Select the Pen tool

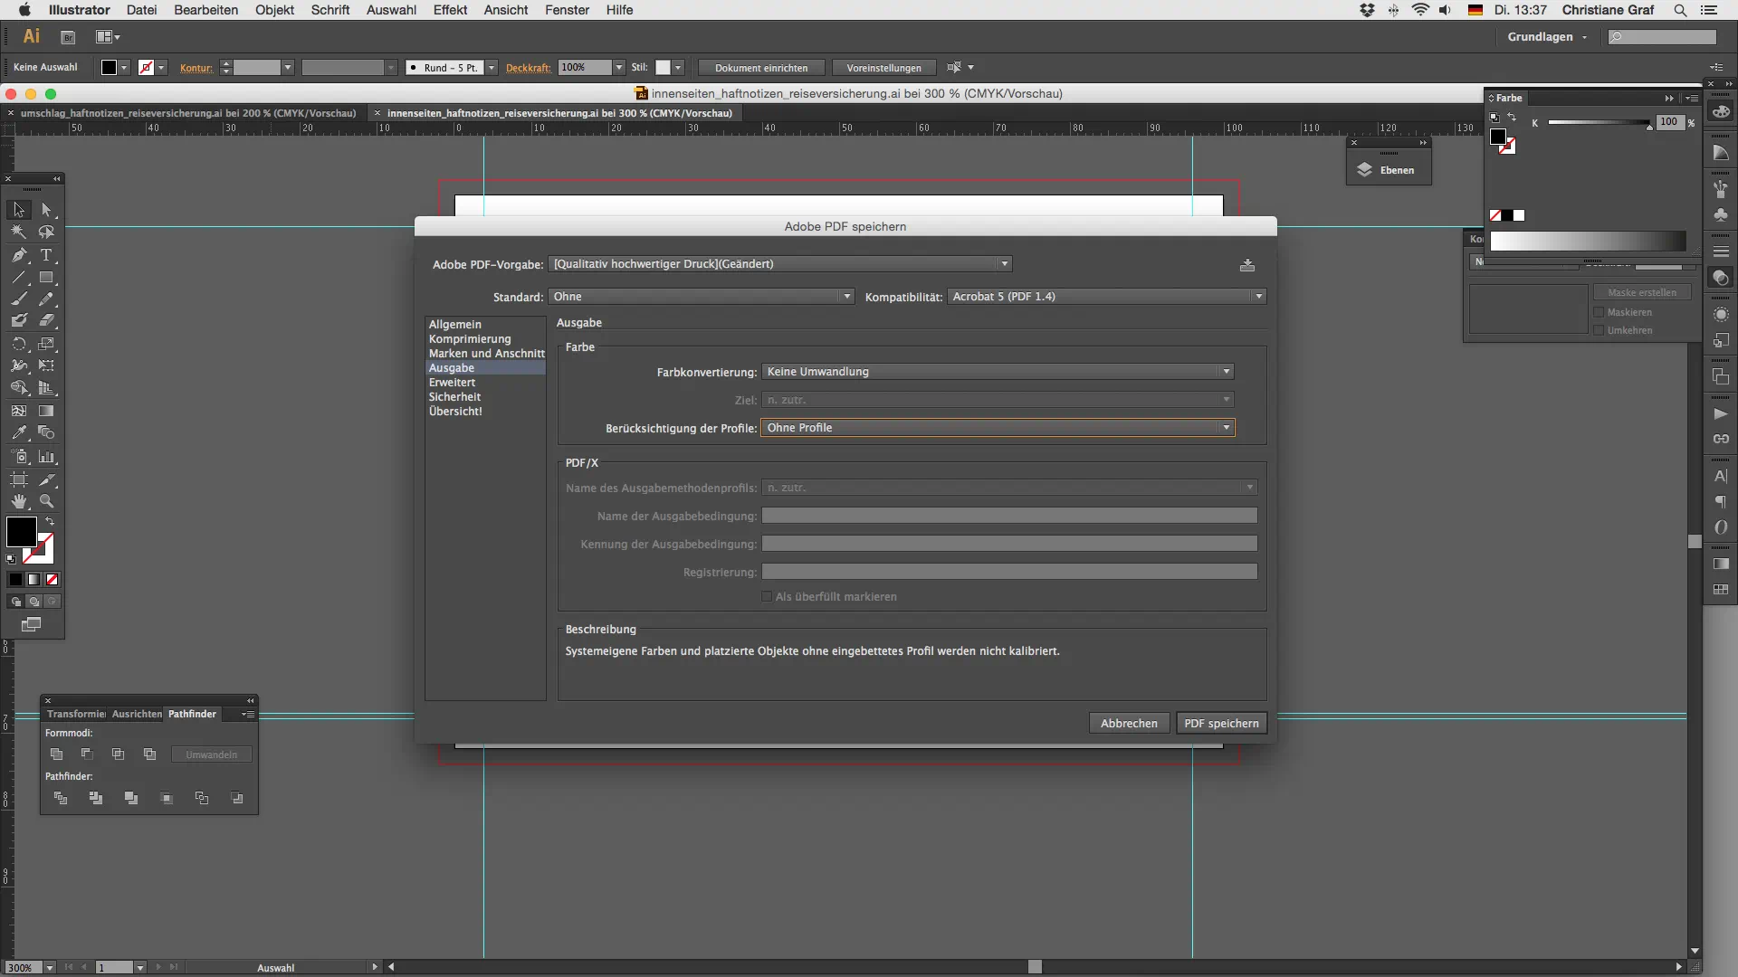[x=19, y=255]
